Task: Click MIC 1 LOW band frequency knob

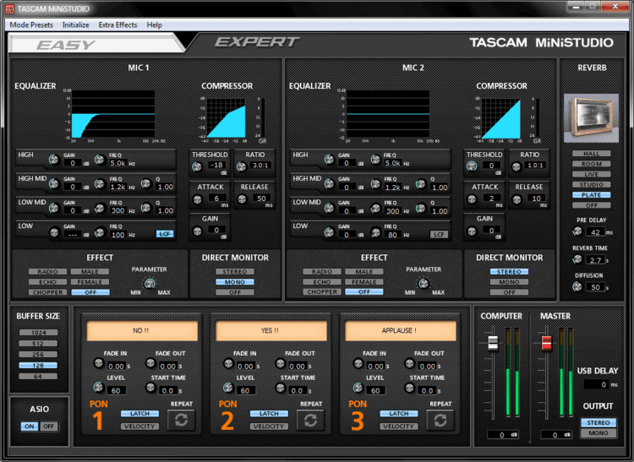Action: [x=100, y=232]
